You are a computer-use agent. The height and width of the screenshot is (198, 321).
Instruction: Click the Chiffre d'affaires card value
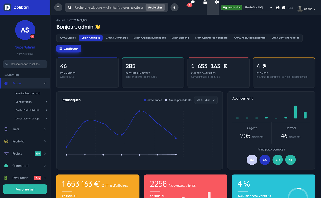coord(209,66)
